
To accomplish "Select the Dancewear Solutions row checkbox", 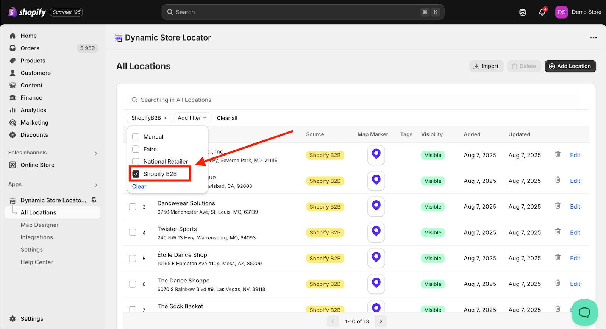I will click(133, 207).
